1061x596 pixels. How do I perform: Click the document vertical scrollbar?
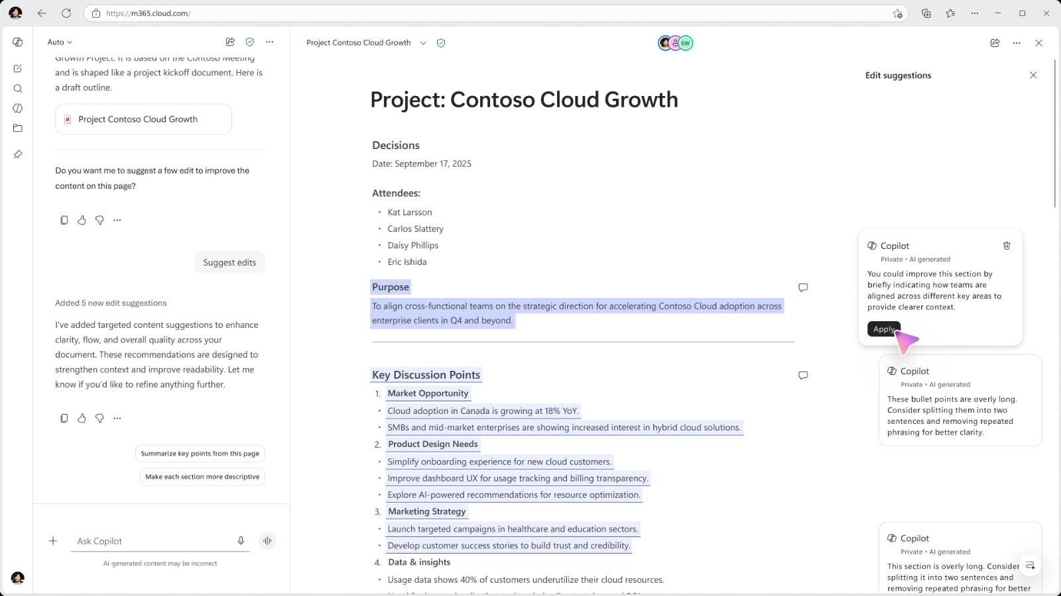tap(1054, 134)
